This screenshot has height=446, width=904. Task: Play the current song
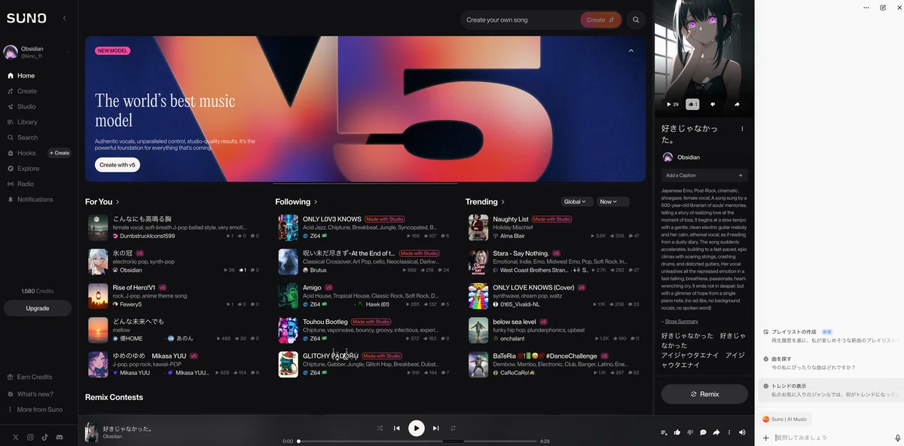tap(416, 428)
